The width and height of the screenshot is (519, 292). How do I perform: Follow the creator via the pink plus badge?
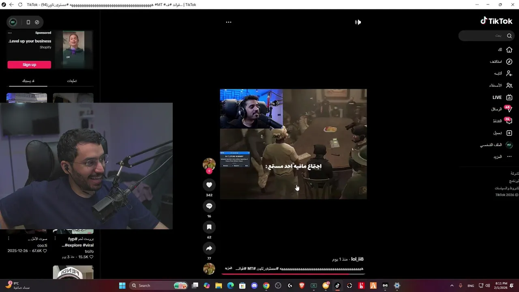[x=209, y=171]
